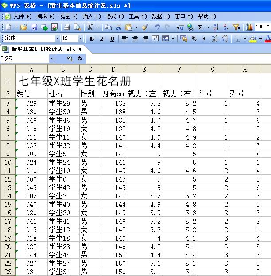Click the AutoSum sigma icon

click(x=201, y=27)
